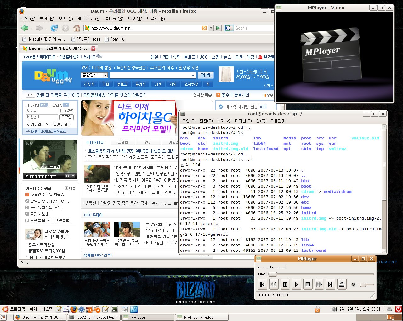Click the Romi-W bookmark in toolbar
403x321 pixels.
(114, 39)
